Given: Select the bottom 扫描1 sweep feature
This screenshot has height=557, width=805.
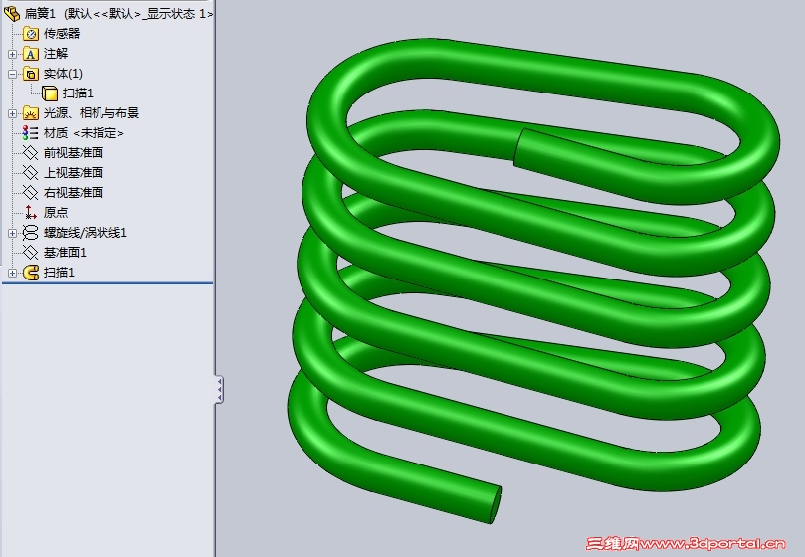Looking at the screenshot, I should (59, 273).
